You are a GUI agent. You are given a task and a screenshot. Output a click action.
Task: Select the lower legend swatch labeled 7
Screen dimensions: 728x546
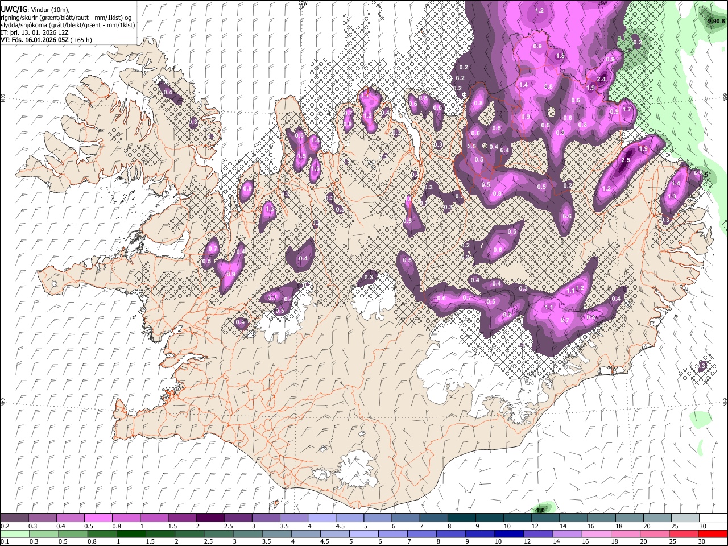(x=422, y=534)
